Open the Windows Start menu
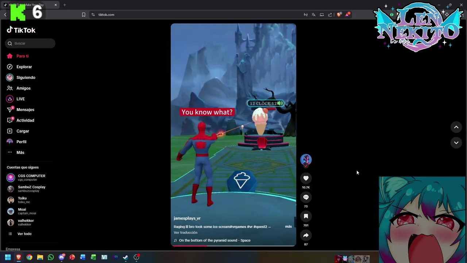The image size is (467, 263). [8, 257]
